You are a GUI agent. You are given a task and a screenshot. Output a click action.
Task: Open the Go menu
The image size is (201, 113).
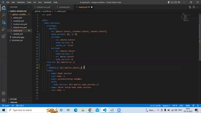pos(35,2)
